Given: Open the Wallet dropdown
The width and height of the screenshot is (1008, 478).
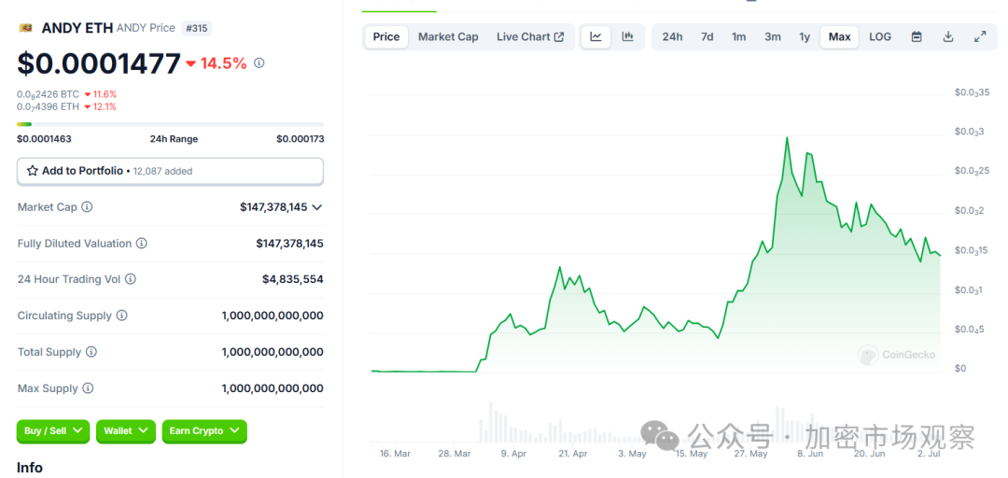Looking at the screenshot, I should coord(125,430).
